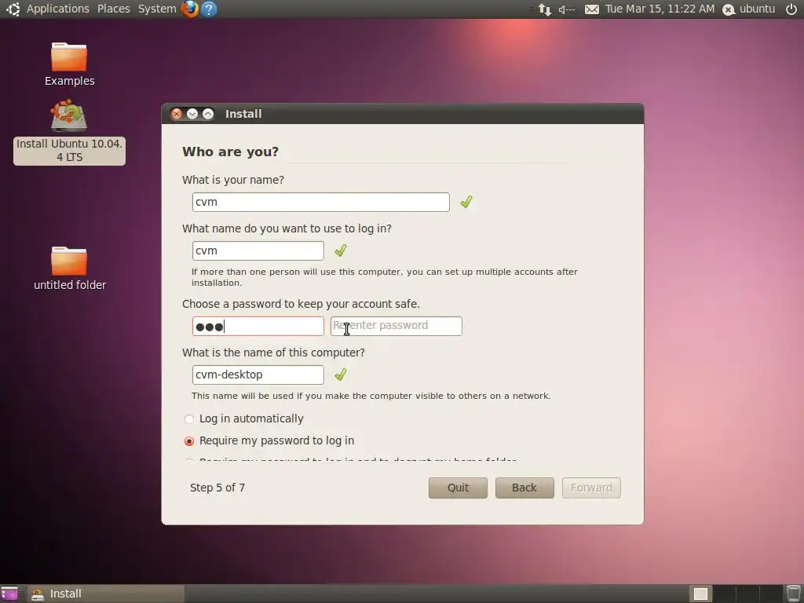Click the checkmark beside cvm-desktop field
Screen dimensions: 804x603
(341, 375)
